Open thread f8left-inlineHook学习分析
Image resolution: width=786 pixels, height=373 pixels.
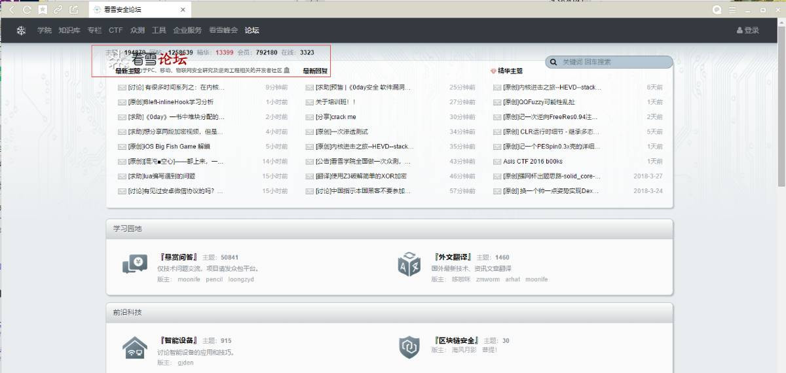(171, 102)
